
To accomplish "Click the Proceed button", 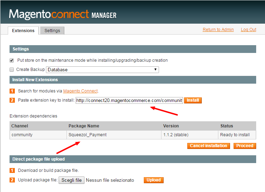I will click(245, 146).
